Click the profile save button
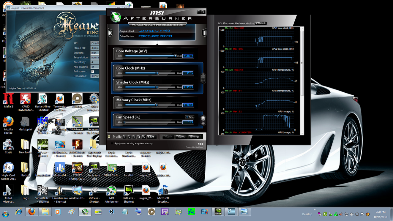The height and width of the screenshot is (221, 393). 151,137
